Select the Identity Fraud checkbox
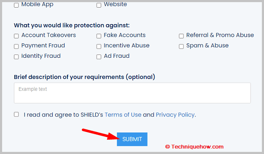This screenshot has height=154, width=264. pyautogui.click(x=16, y=57)
